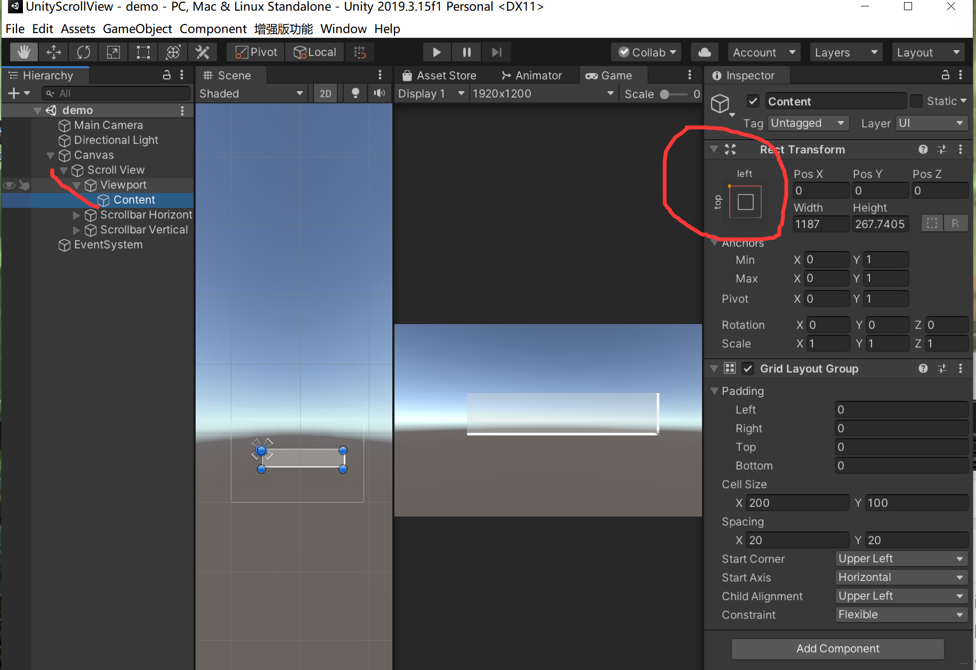Disable the Grid Layout Group component checkbox
The height and width of the screenshot is (670, 976).
pyautogui.click(x=748, y=368)
